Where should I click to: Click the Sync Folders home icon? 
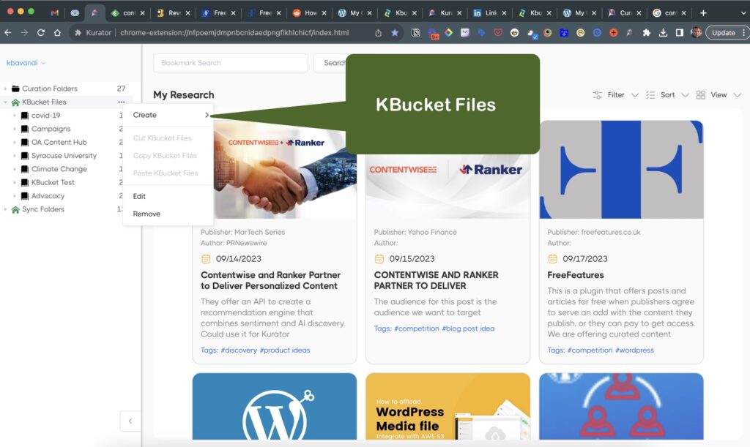click(x=15, y=209)
